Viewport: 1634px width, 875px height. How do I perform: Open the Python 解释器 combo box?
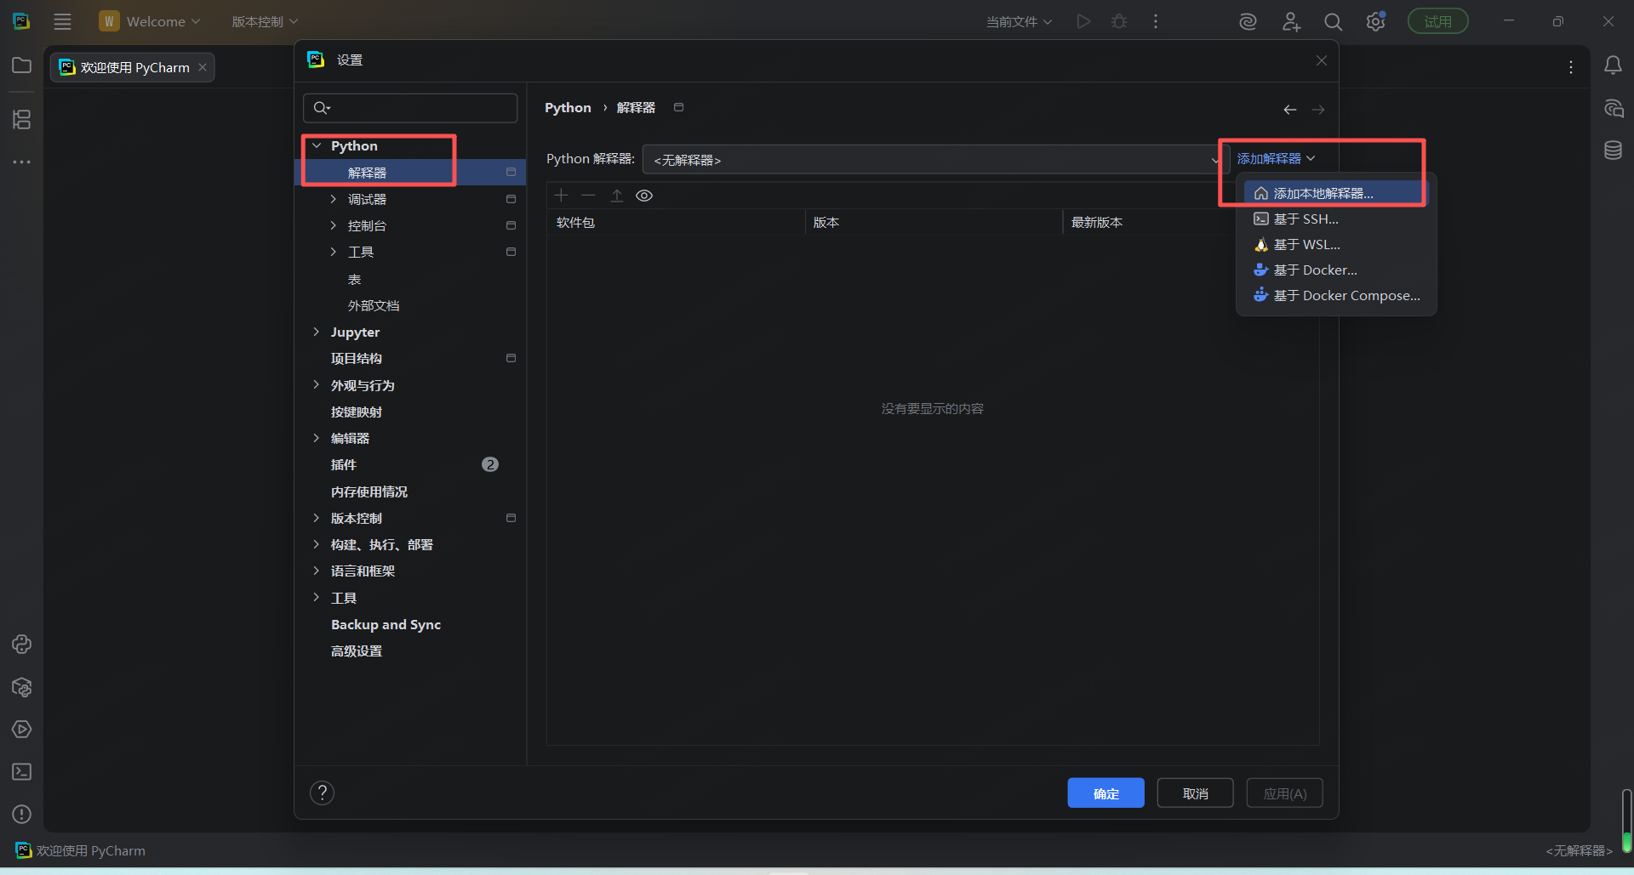(935, 160)
